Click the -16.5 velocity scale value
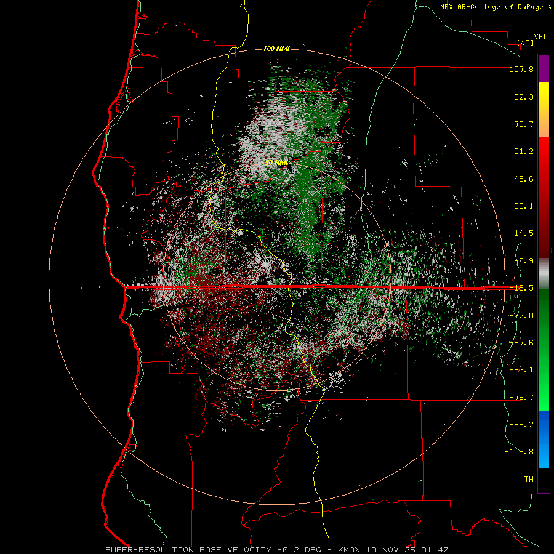The image size is (554, 554). 521,287
